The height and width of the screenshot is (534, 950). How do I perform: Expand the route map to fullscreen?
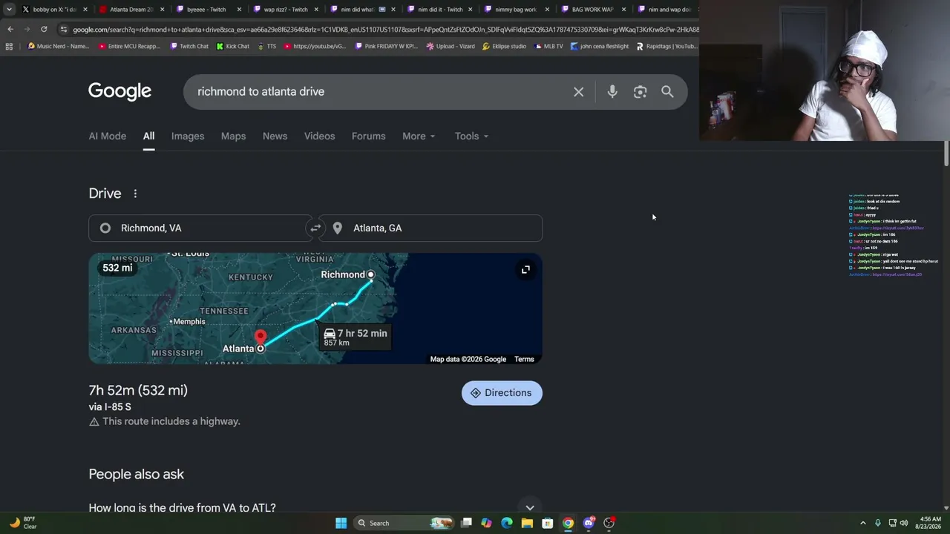point(525,270)
